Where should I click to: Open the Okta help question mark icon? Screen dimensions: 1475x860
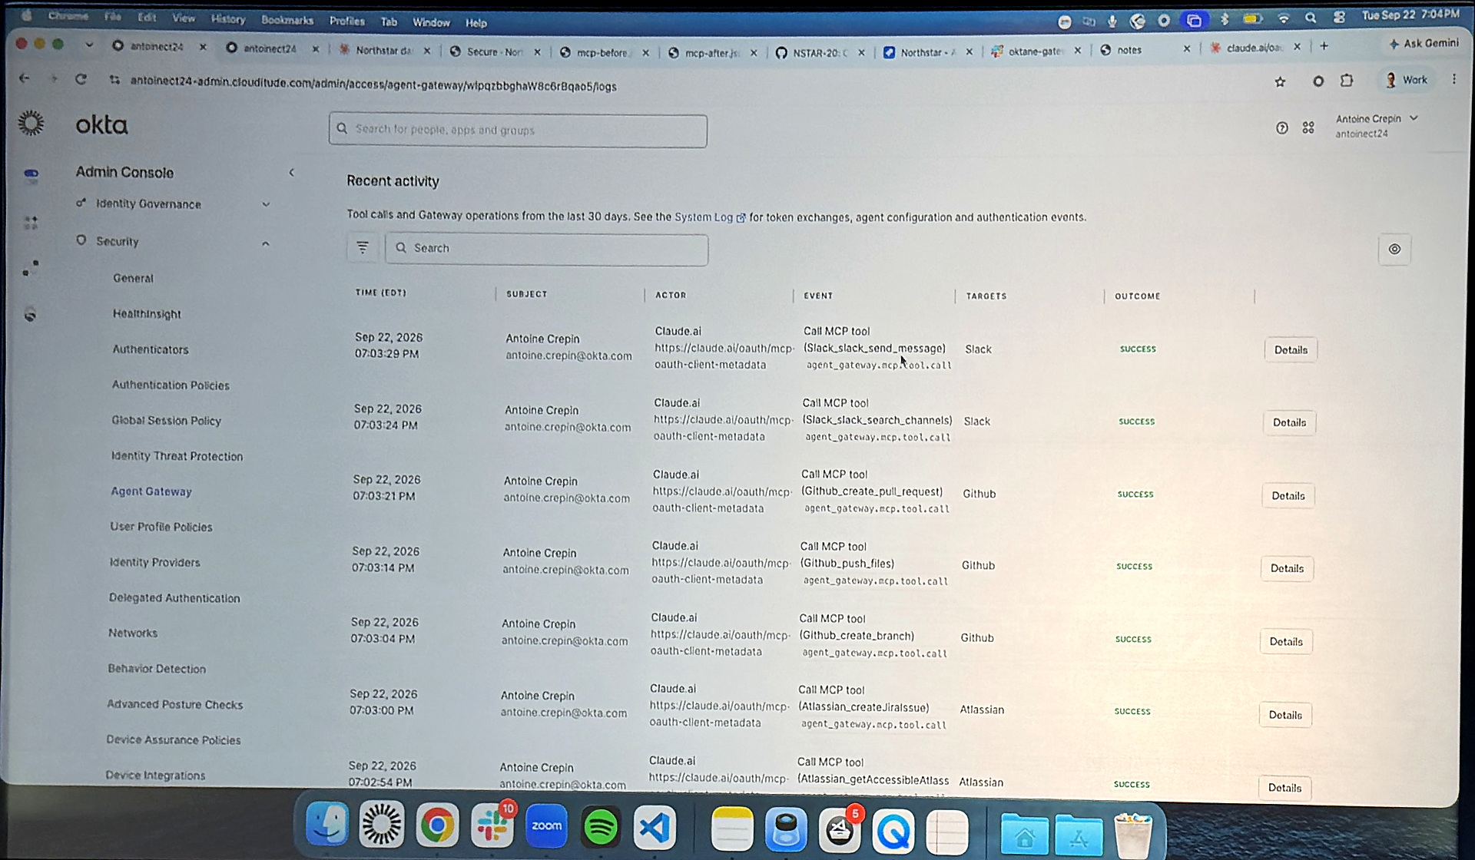tap(1281, 128)
